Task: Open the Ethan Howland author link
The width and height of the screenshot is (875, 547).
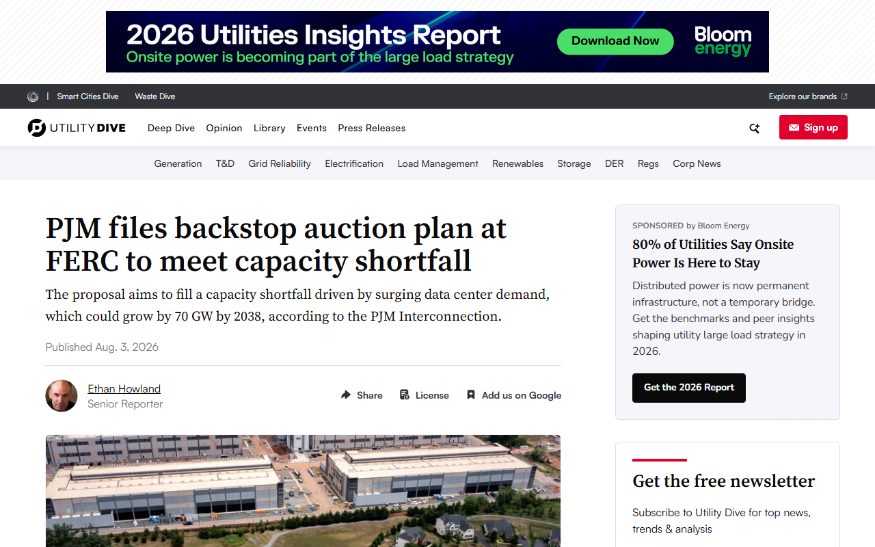Action: pos(124,388)
